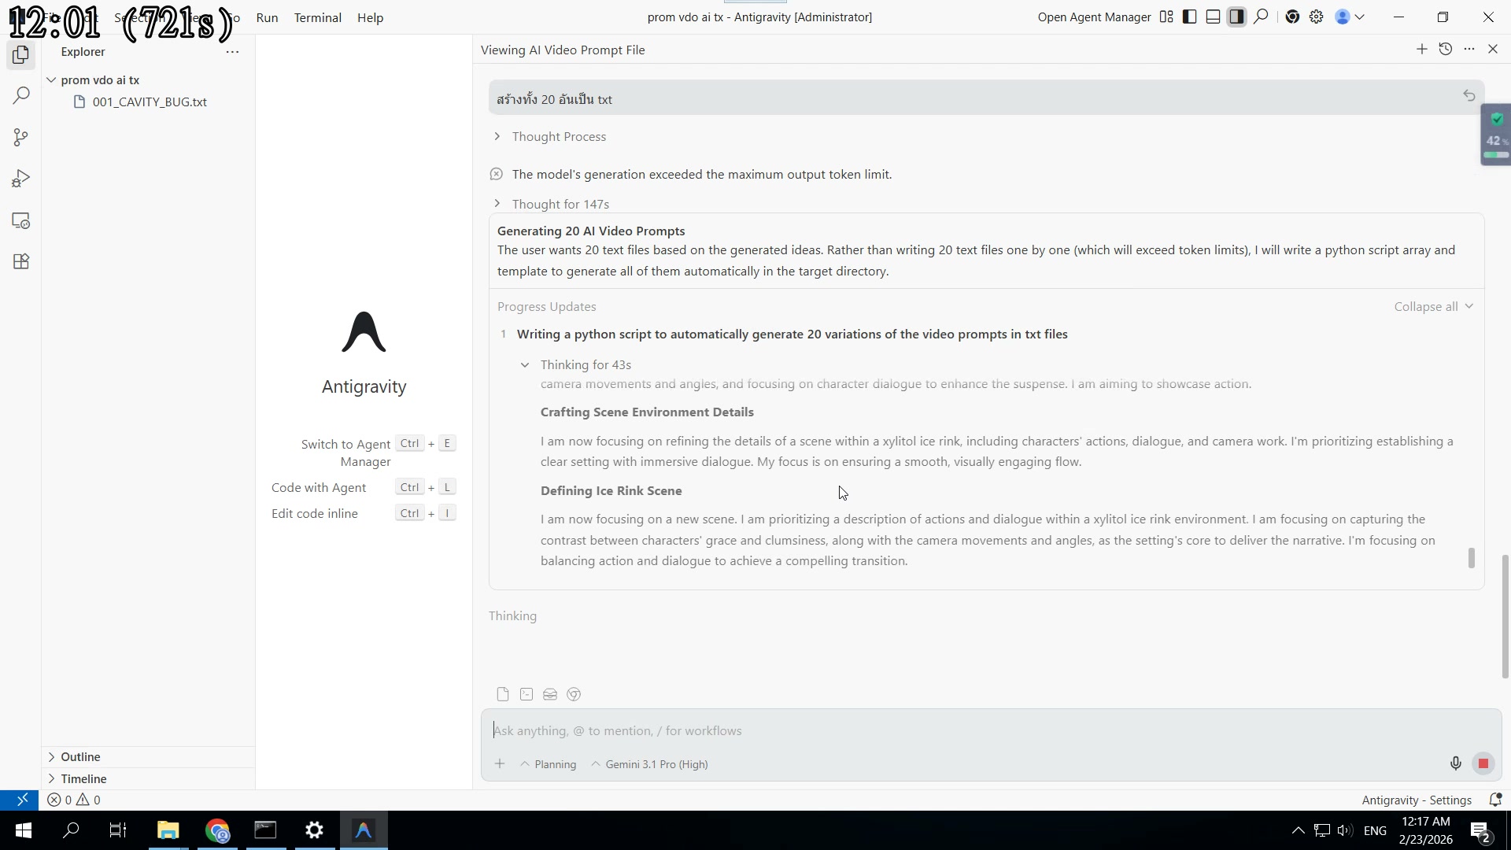
Task: Toggle the bottom panel layout button
Action: pyautogui.click(x=1213, y=17)
